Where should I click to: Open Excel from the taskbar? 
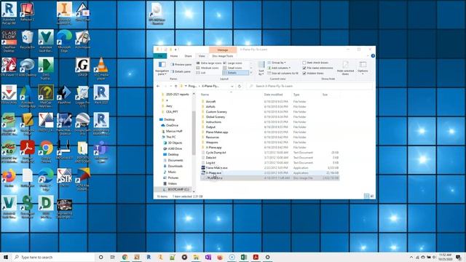point(244,257)
